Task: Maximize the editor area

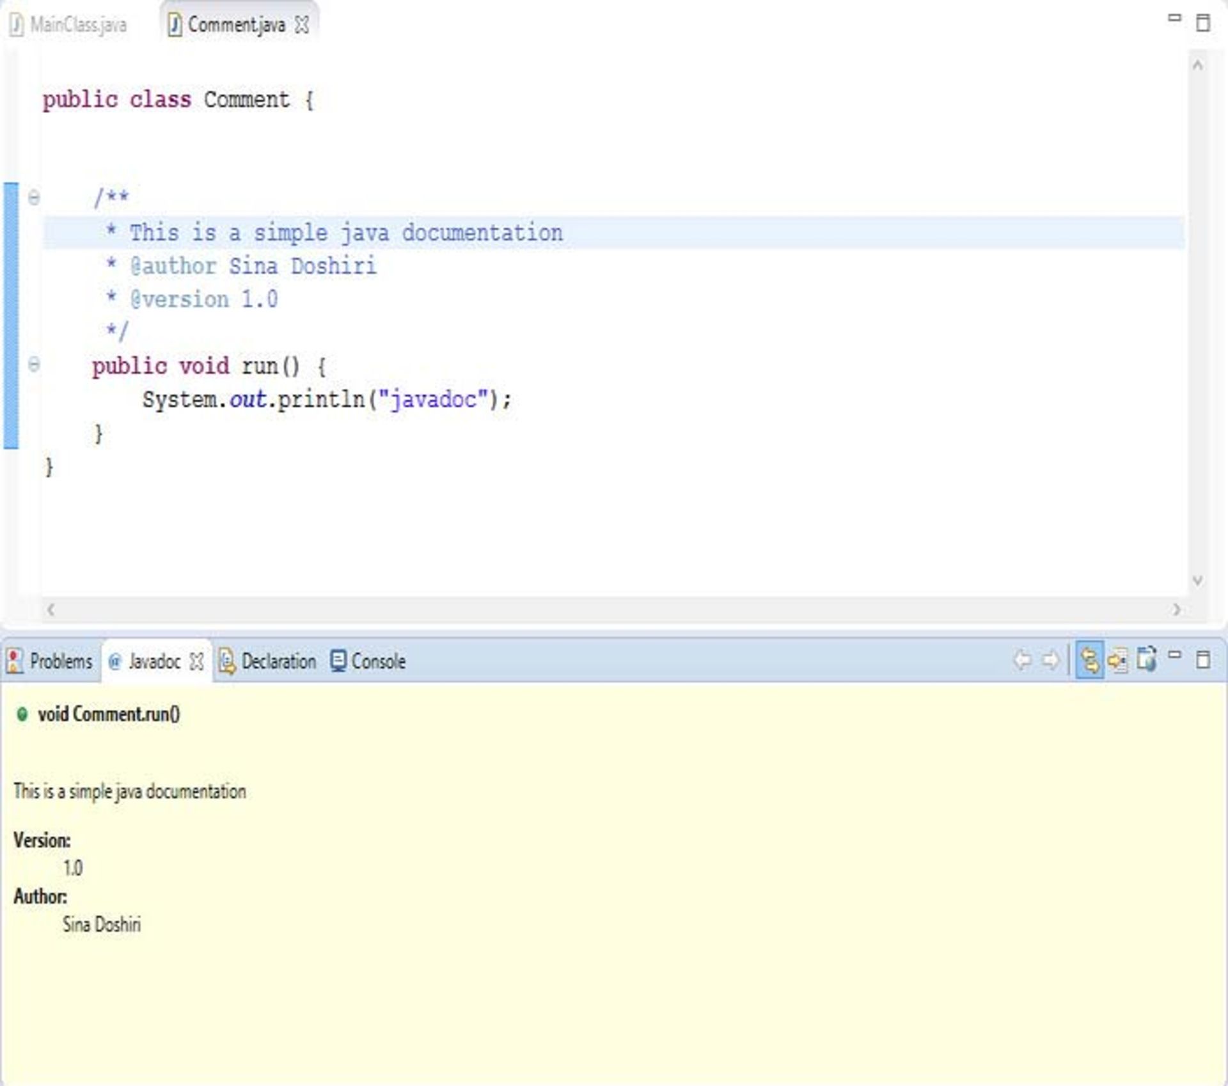Action: tap(1203, 22)
